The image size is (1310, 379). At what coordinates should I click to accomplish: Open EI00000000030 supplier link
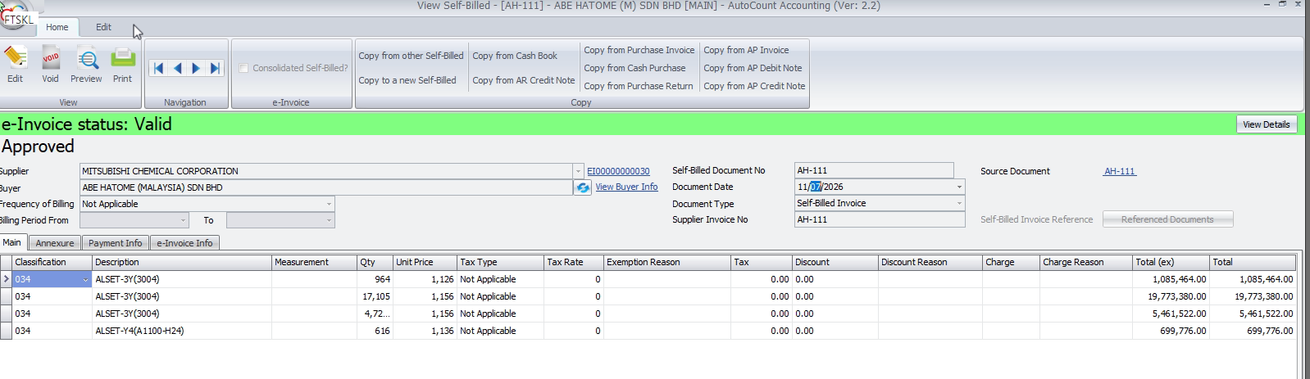coord(618,171)
